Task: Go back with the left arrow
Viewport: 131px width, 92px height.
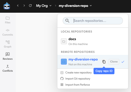Action: (x=18, y=6)
